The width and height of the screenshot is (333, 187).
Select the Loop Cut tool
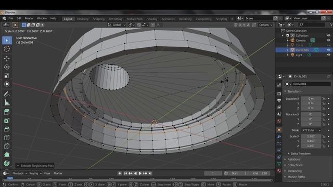click(7, 138)
